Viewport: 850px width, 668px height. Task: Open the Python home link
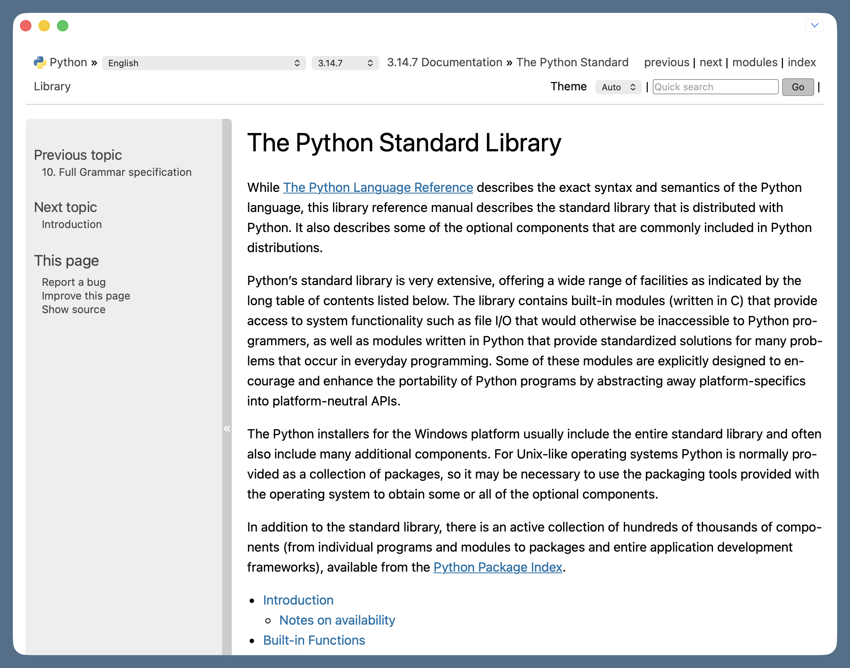click(x=68, y=62)
